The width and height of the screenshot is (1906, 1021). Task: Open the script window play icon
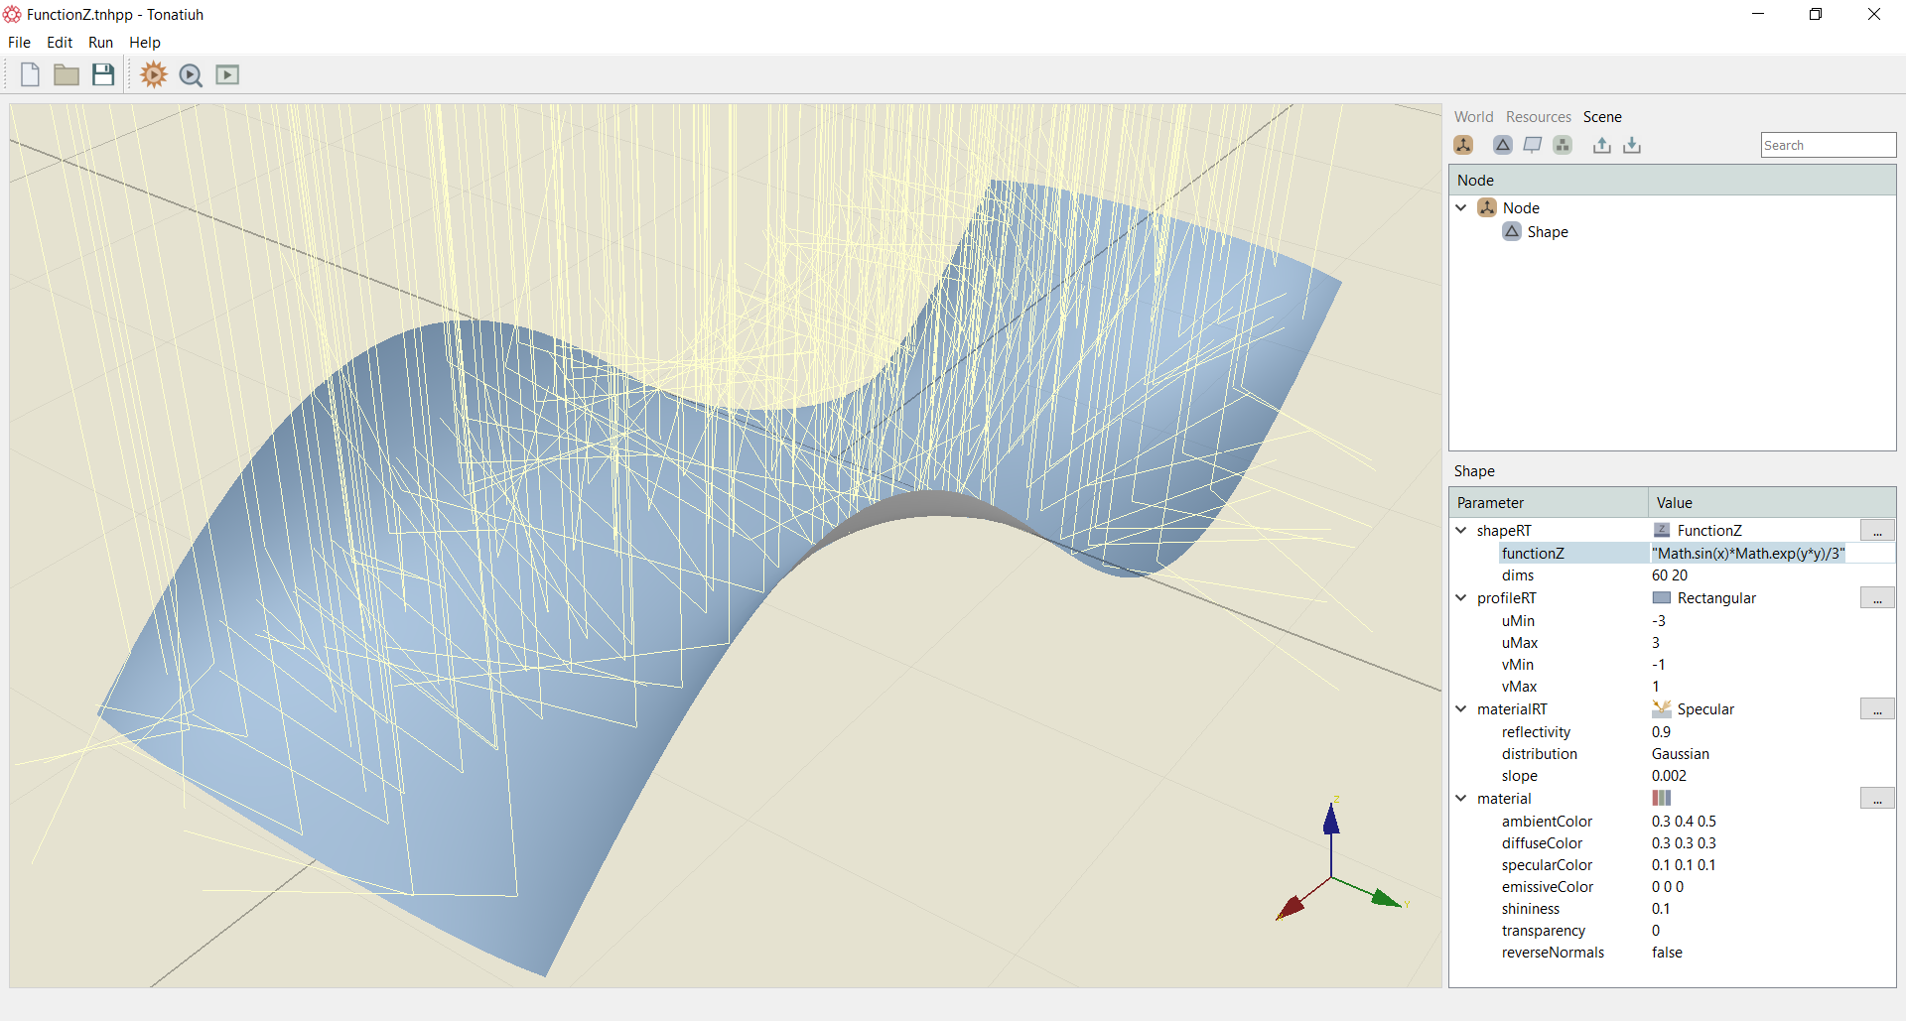(x=227, y=74)
